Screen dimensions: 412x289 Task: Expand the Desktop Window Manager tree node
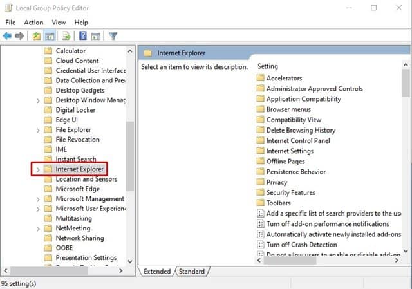tap(38, 100)
